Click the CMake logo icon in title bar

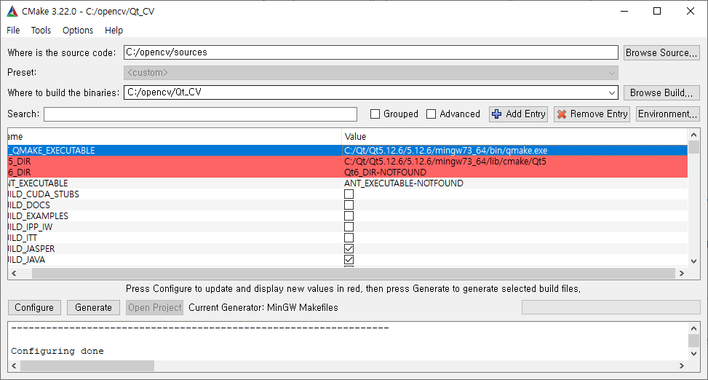12,12
